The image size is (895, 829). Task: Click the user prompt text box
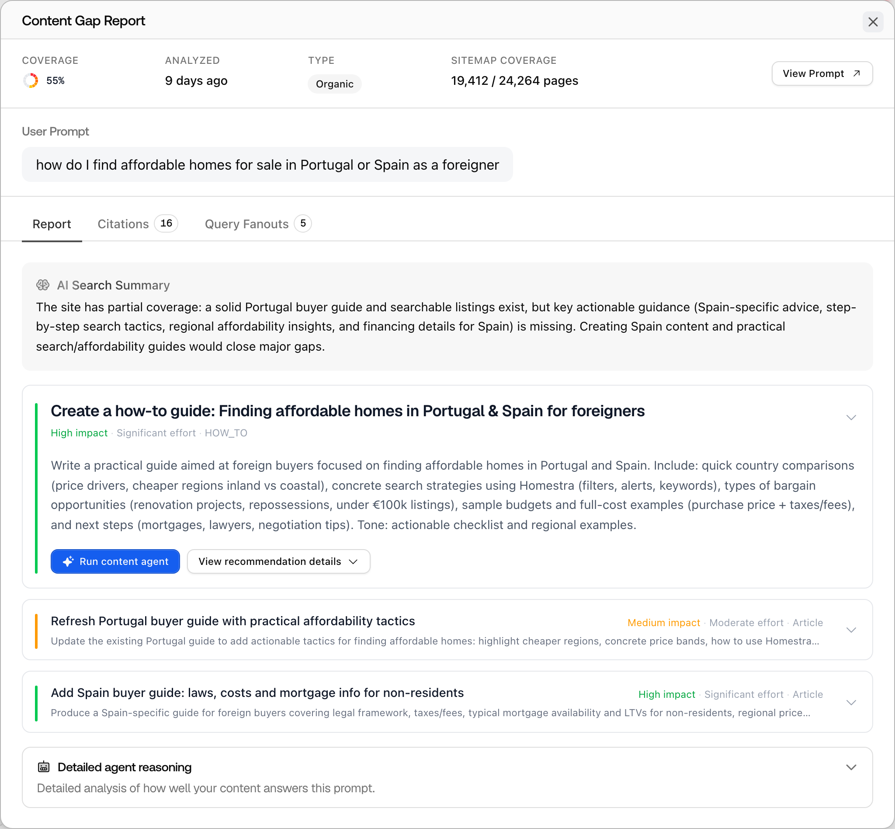point(267,165)
